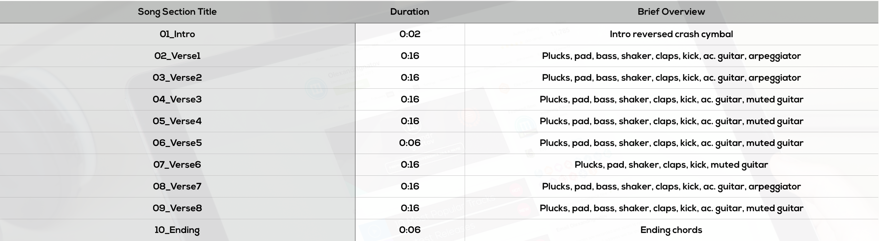Select the Intro reversed crash cymbal description
The height and width of the screenshot is (241, 879).
click(671, 34)
